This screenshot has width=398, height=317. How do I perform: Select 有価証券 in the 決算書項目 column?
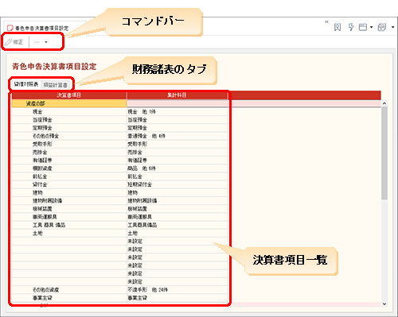coord(42,160)
